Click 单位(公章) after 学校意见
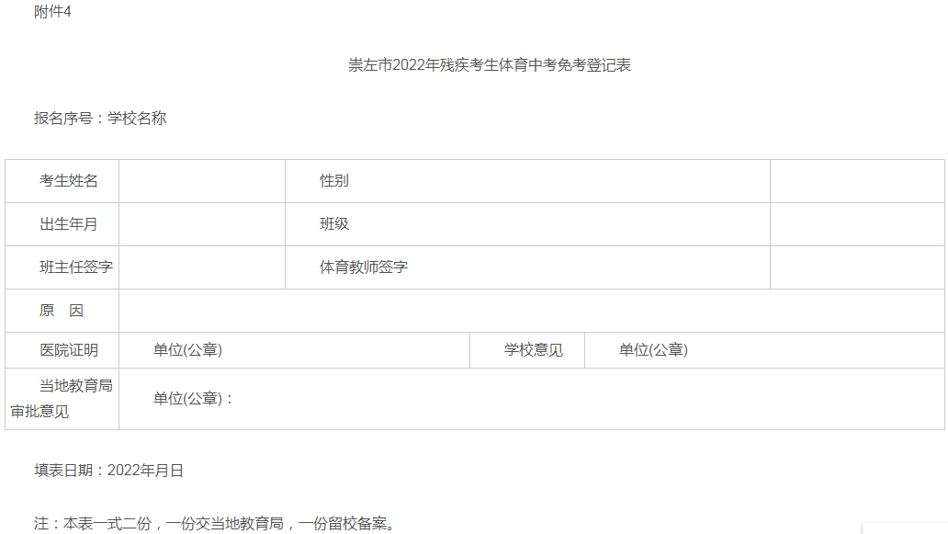This screenshot has height=534, width=948. pos(653,350)
